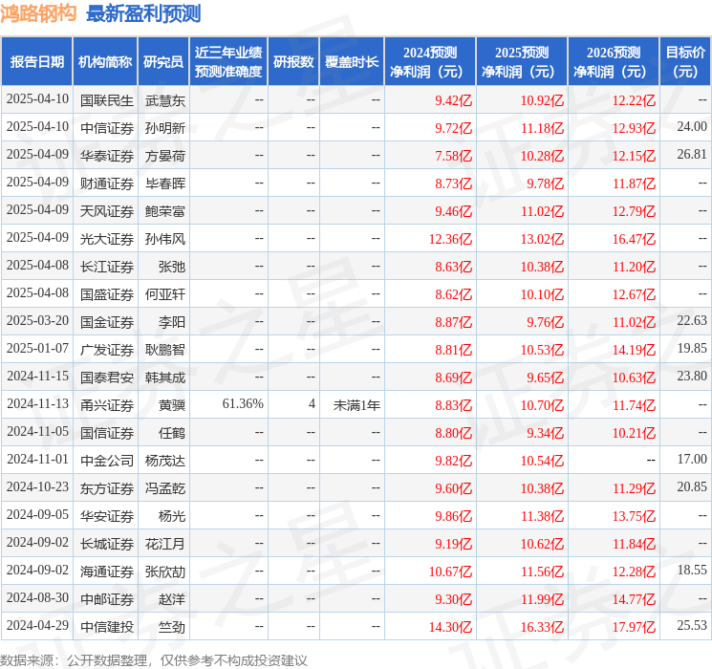Click the date 2025-03-20
This screenshot has width=712, height=669.
pos(37,320)
